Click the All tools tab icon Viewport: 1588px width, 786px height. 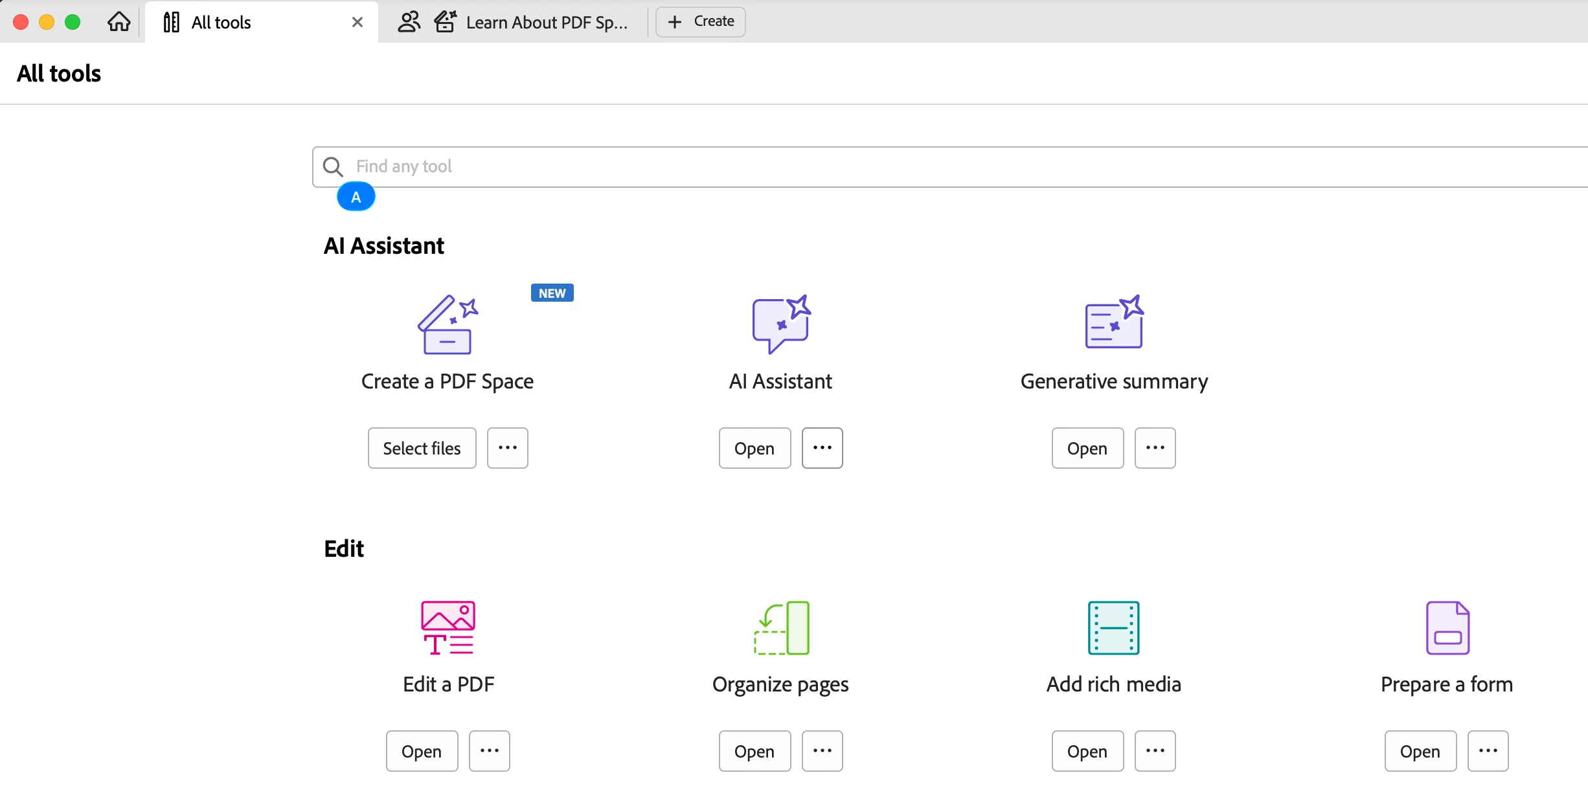coord(172,22)
